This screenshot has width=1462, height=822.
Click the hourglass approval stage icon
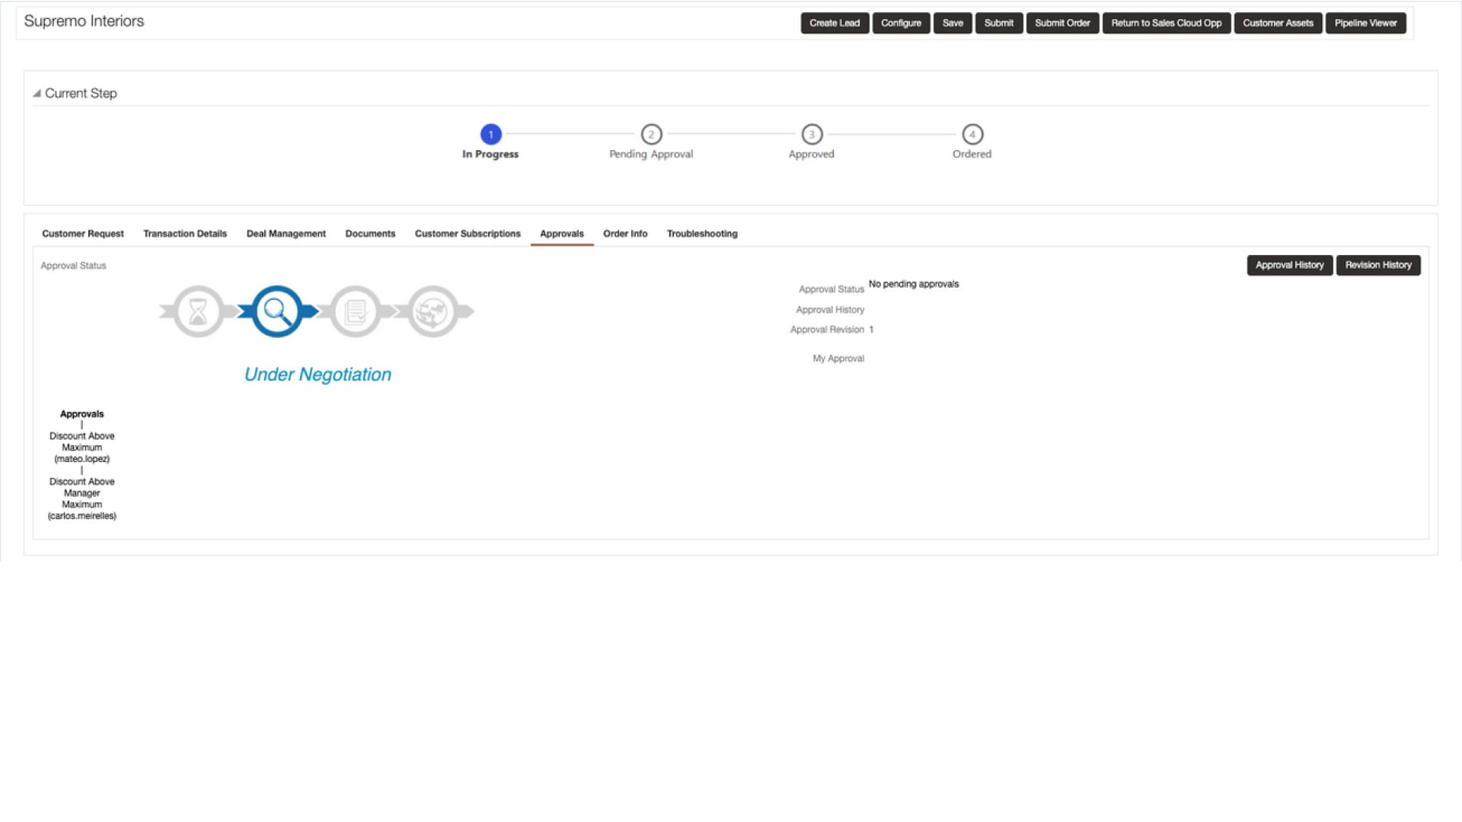(x=198, y=311)
